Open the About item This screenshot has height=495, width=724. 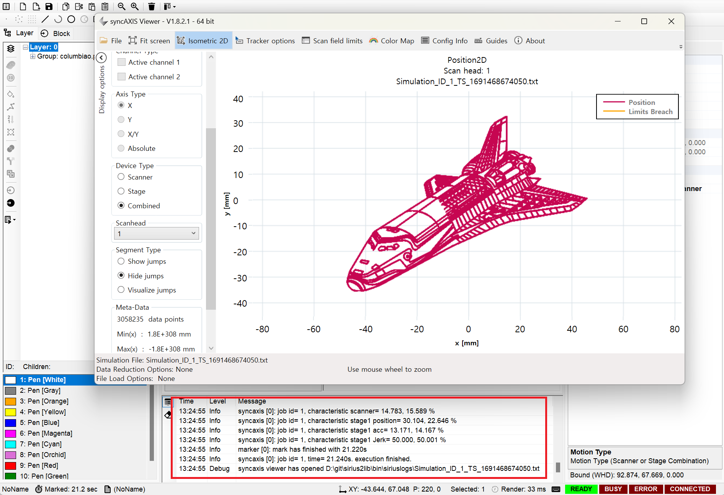[x=530, y=41]
